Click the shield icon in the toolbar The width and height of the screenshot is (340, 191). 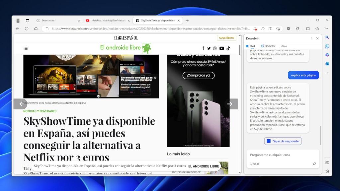289,29
